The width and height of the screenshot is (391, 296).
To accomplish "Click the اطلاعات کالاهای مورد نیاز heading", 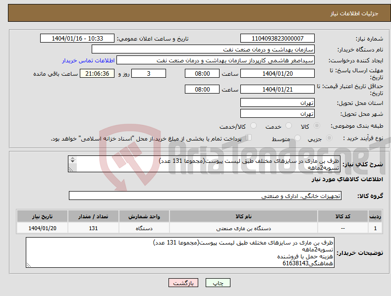I will [x=347, y=179].
